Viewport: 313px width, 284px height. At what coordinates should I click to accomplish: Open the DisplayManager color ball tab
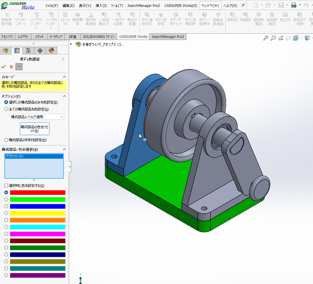click(x=51, y=51)
